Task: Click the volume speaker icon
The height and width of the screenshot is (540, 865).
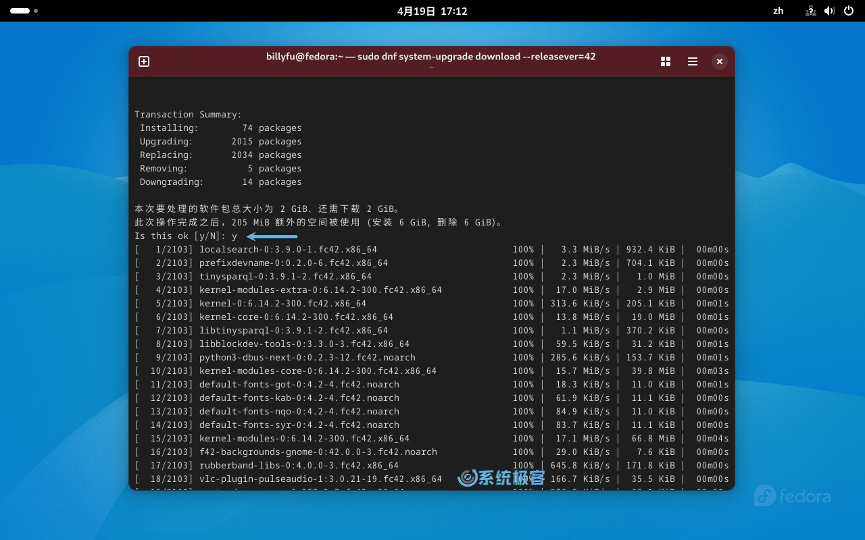Action: click(830, 11)
